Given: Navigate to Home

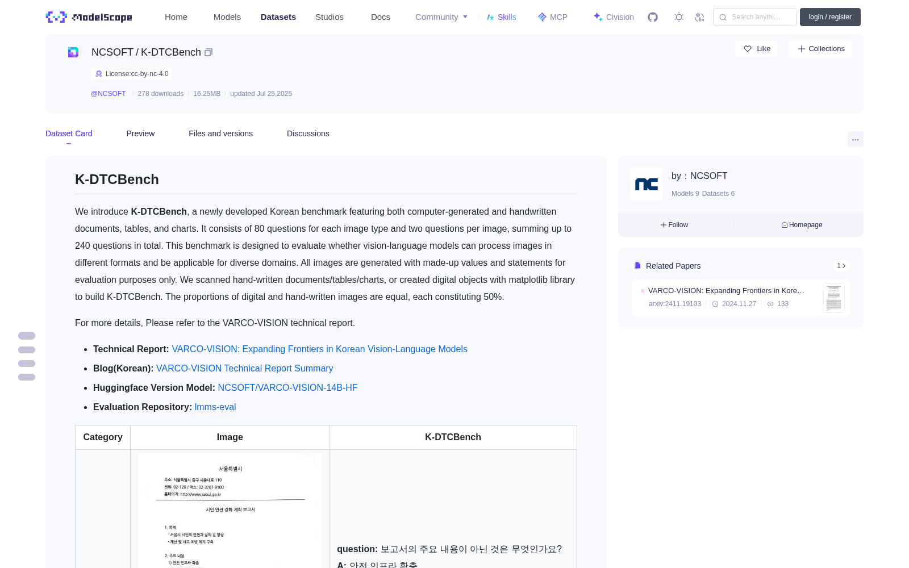Looking at the screenshot, I should tap(176, 17).
